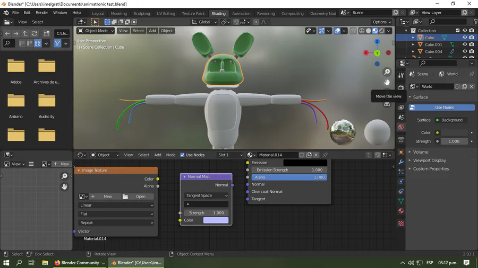Click Open button in Image Texture node
This screenshot has height=268, width=478.
tap(138, 196)
